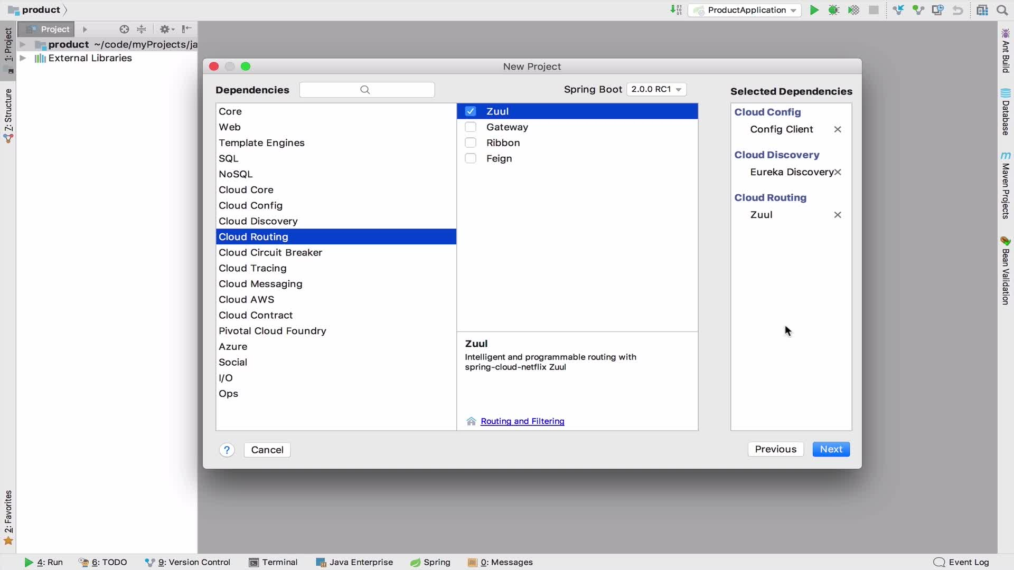Click the Debug bug icon
Screen dimensions: 1014x570
834,10
